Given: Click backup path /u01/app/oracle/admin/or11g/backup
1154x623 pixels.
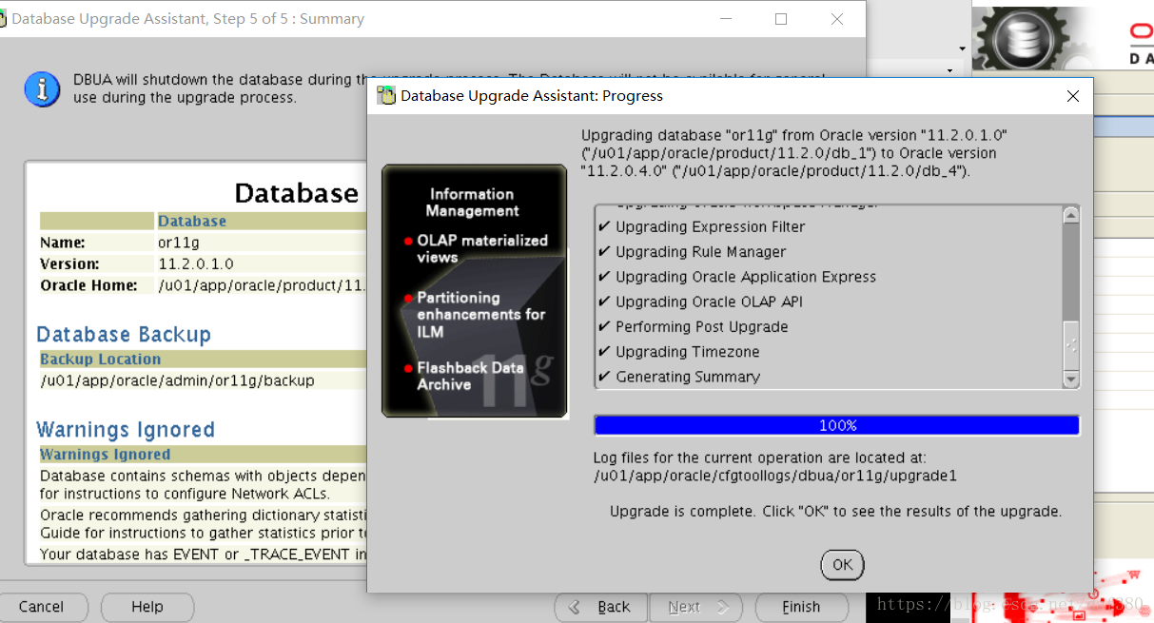Looking at the screenshot, I should click(177, 380).
